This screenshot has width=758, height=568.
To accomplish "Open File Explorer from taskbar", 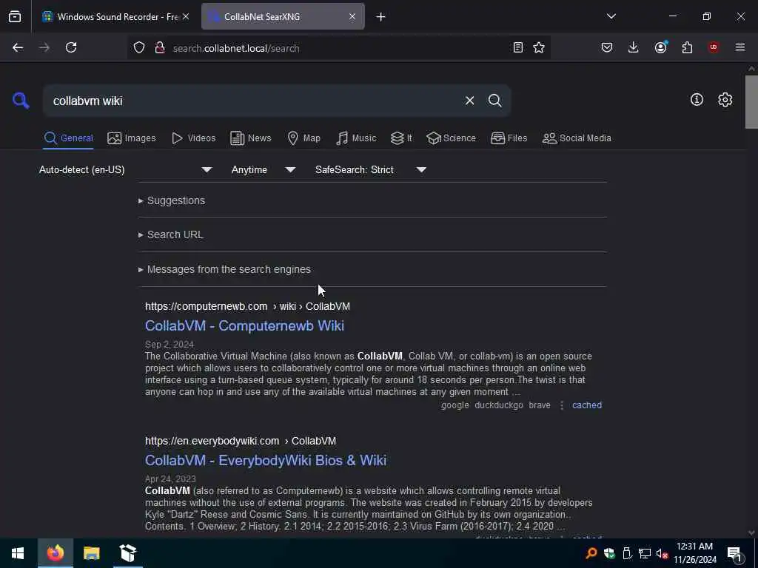I will pyautogui.click(x=91, y=553).
